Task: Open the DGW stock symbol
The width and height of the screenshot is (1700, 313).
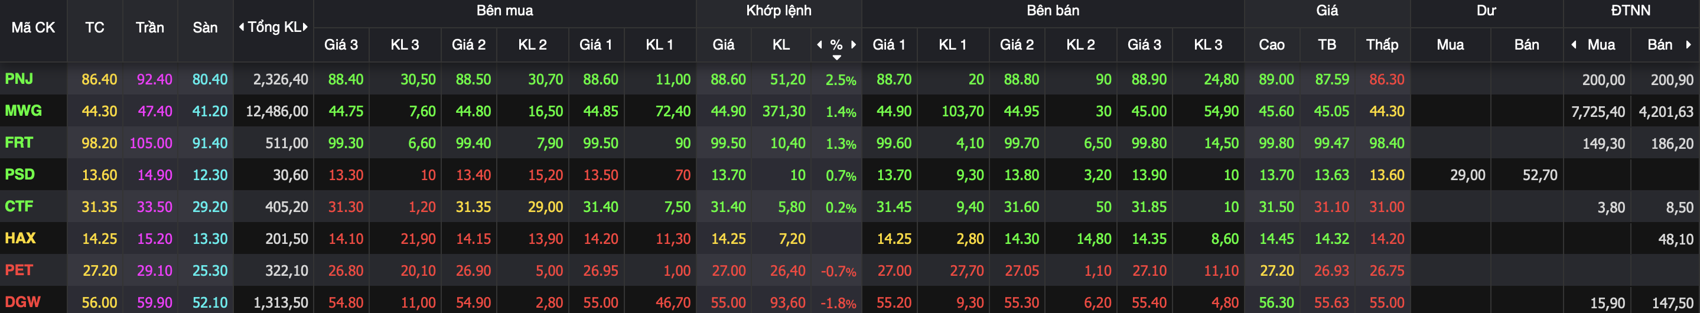Action: point(22,302)
